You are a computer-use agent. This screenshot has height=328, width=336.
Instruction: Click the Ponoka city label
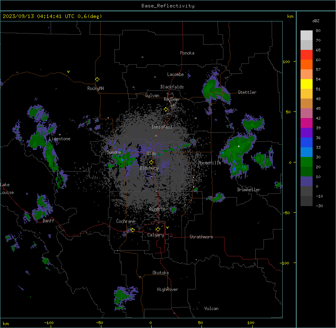[x=187, y=53]
